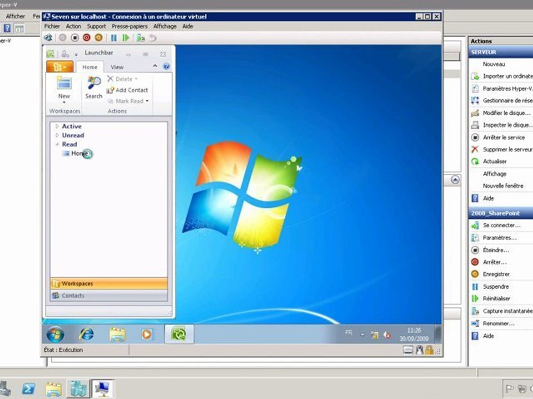Click the Turn Off VM toolbar icon
Image resolution: width=533 pixels, height=399 pixels.
[75, 38]
